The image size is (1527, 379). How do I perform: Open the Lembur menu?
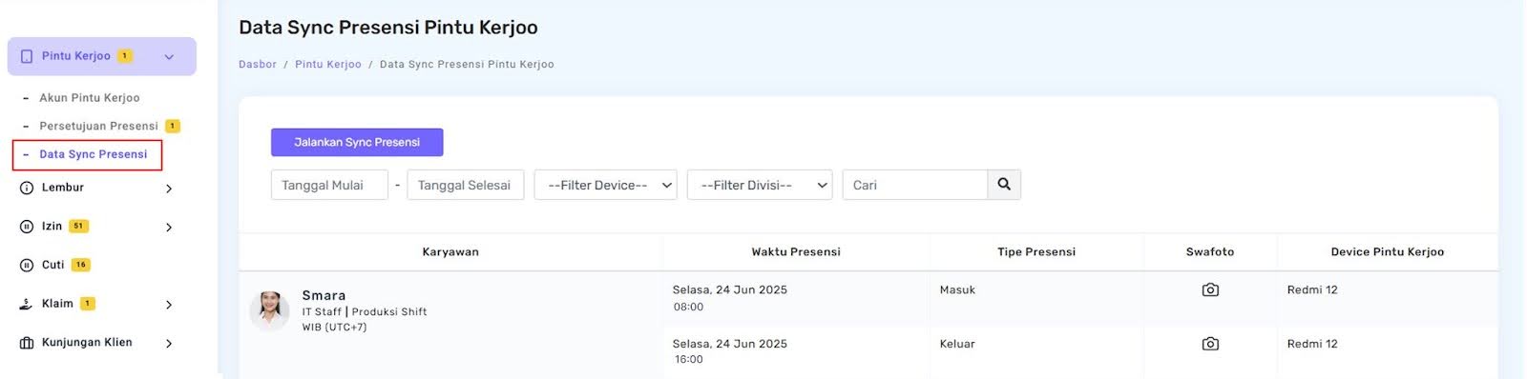pos(63,188)
